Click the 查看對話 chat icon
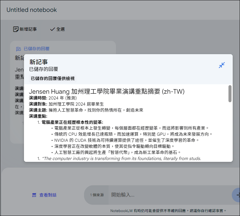 coord(34,195)
